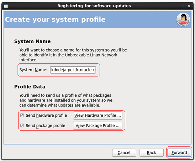Viewport: 195px width, 161px height.
Task: Focus the System Name text field
Action: coord(73,70)
